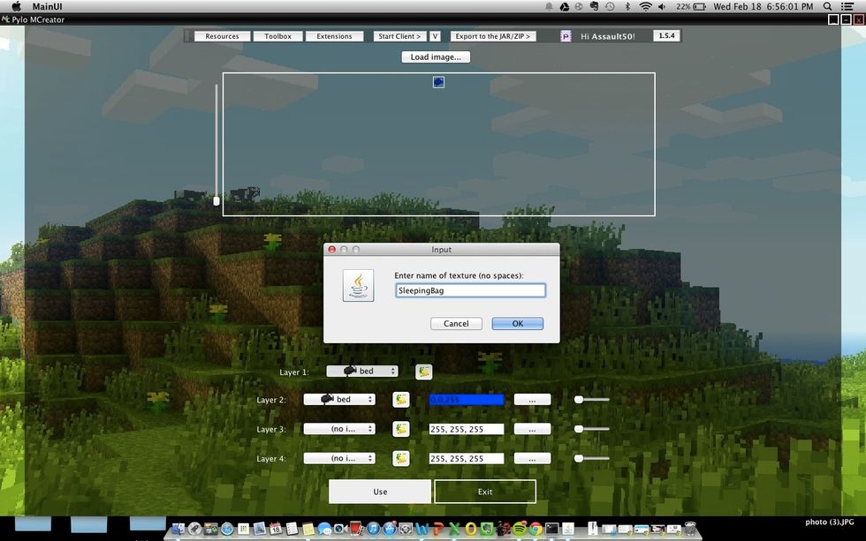Confirm the texture name with OK
The width and height of the screenshot is (866, 541).
click(x=517, y=323)
